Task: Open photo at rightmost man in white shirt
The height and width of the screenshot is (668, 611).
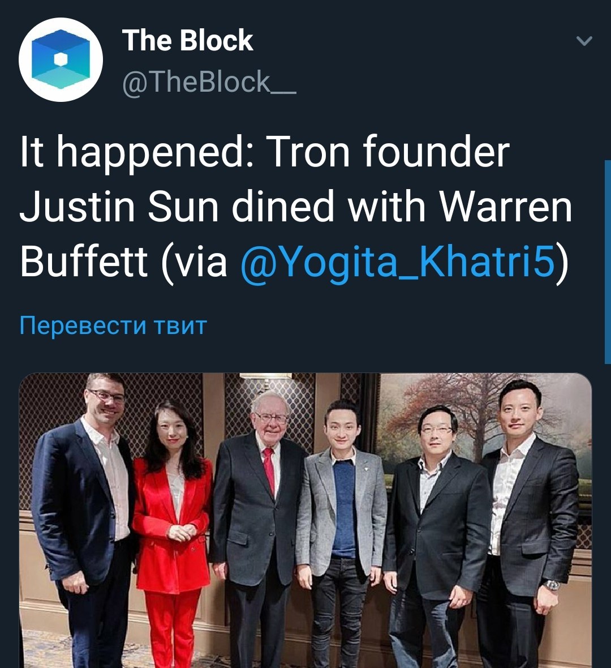Action: click(527, 524)
